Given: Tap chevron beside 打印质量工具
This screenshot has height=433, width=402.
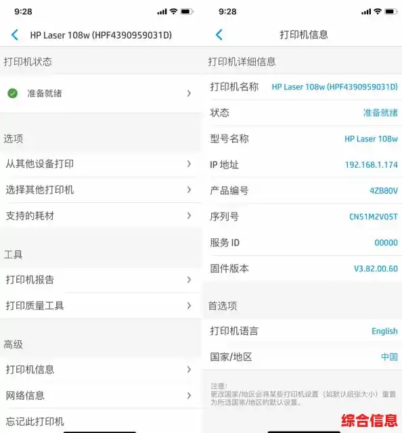Looking at the screenshot, I should (189, 306).
